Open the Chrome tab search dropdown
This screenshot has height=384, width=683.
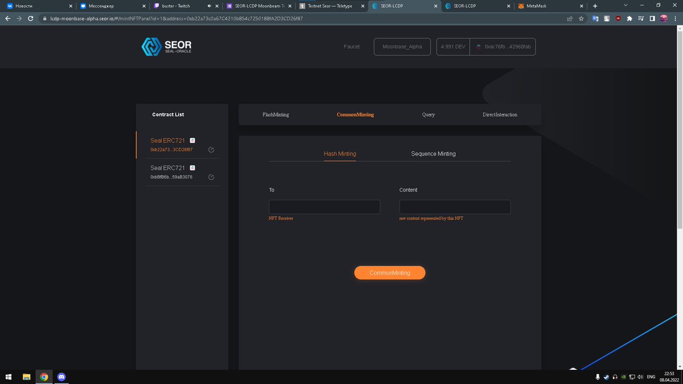pos(626,5)
